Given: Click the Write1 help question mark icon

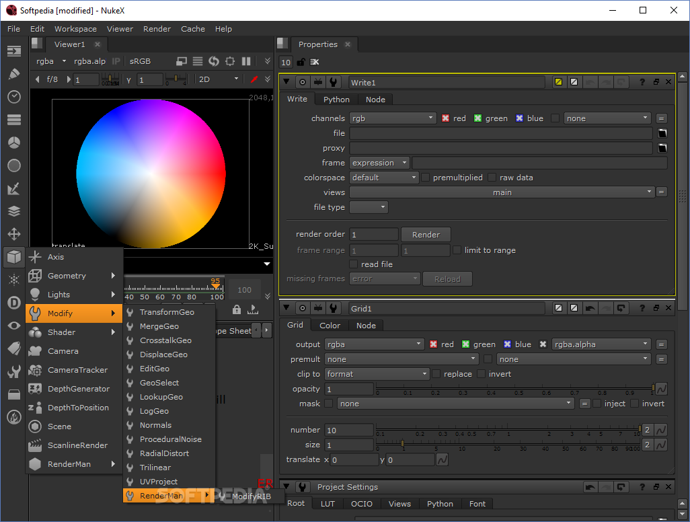Looking at the screenshot, I should (x=642, y=82).
